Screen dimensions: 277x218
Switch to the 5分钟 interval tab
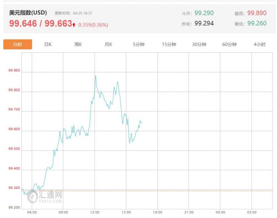[x=138, y=44]
